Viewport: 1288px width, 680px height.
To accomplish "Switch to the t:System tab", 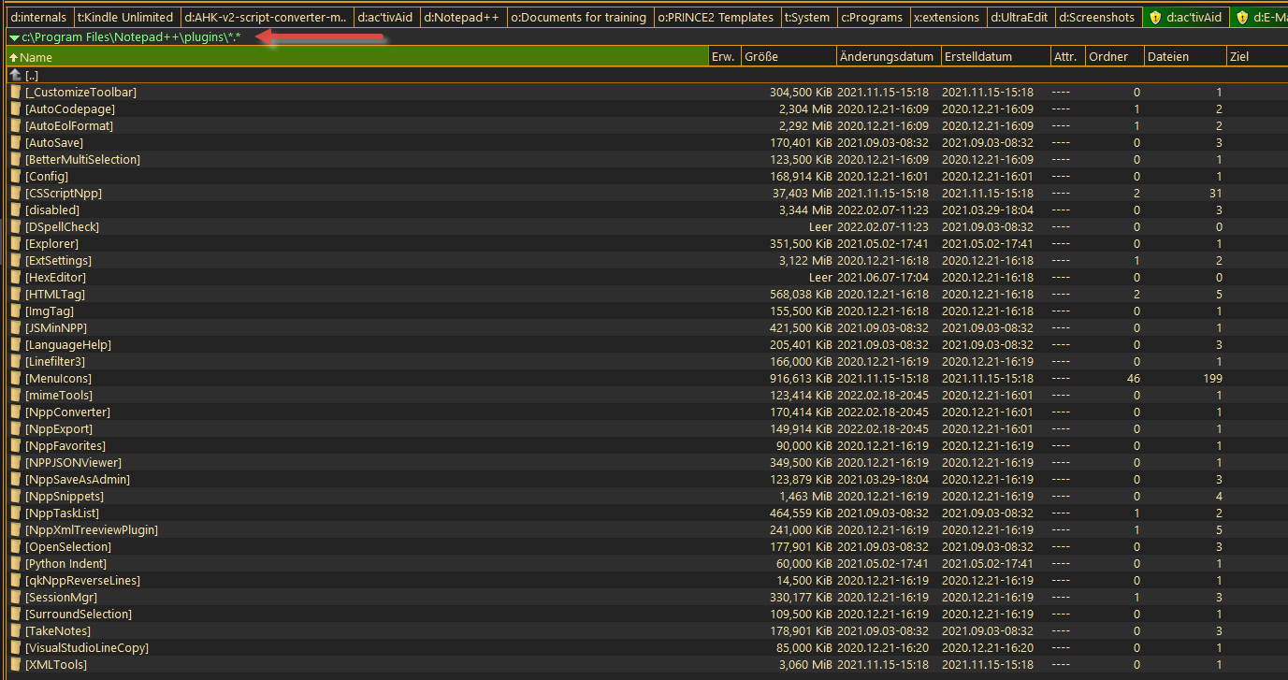I will [x=807, y=17].
